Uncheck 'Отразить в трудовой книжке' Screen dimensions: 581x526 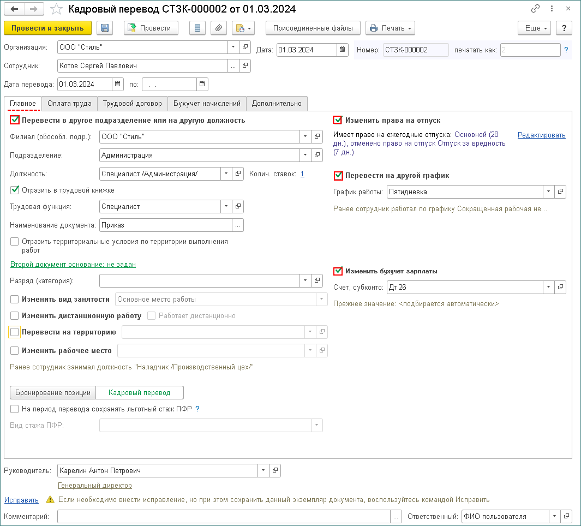point(14,190)
